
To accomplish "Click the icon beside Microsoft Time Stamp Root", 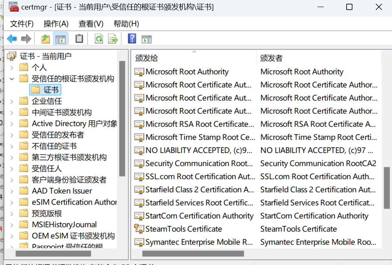I will [x=139, y=137].
